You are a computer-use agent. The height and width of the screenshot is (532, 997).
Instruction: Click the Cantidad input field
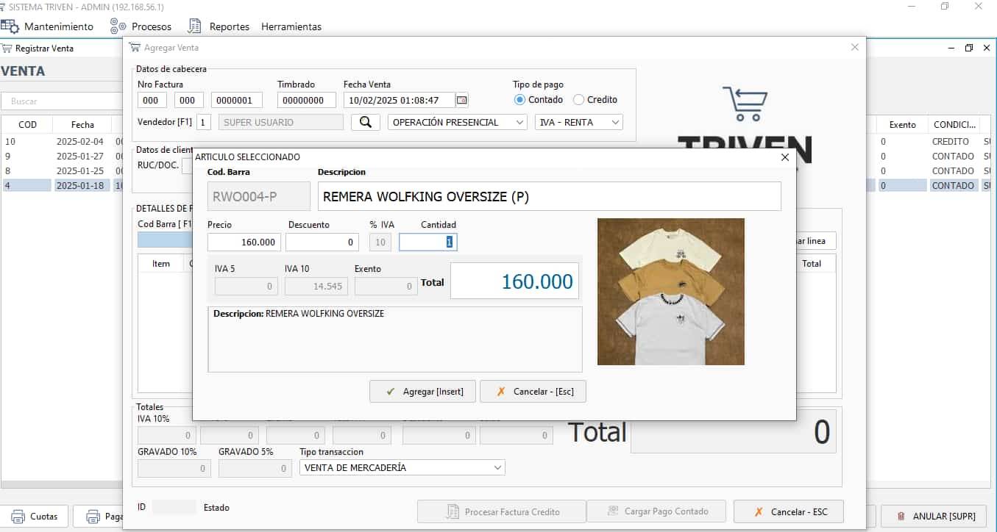pos(428,242)
